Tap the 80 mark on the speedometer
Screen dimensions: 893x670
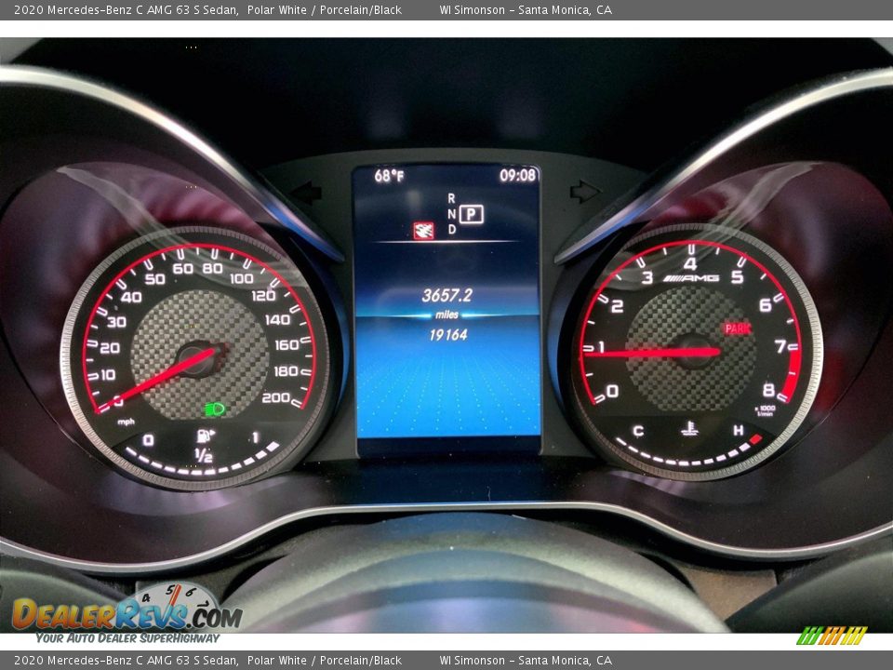click(212, 268)
